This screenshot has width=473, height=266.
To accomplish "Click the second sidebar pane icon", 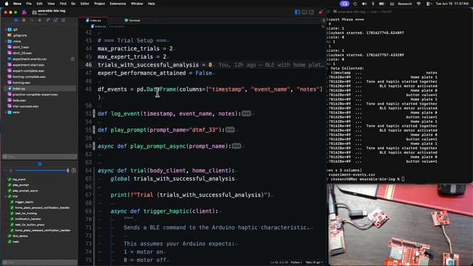I will pos(24,20).
